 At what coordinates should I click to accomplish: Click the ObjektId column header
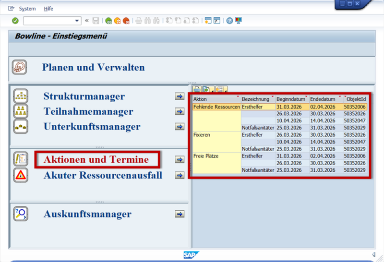coord(355,99)
